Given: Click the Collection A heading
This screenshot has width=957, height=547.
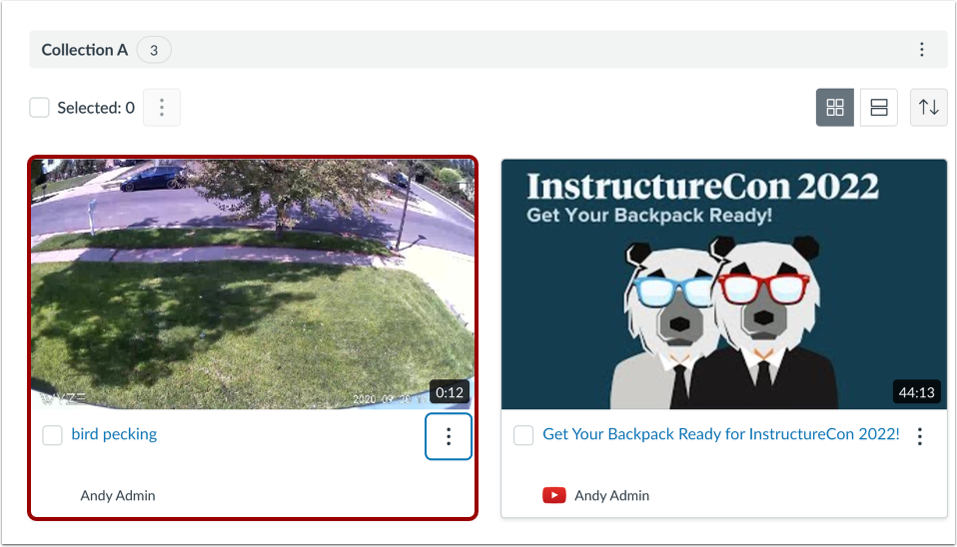Looking at the screenshot, I should coord(85,50).
